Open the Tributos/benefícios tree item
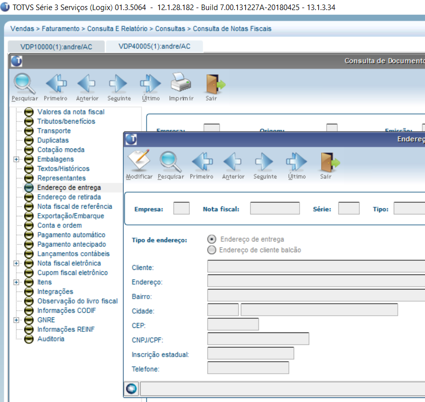 66,122
